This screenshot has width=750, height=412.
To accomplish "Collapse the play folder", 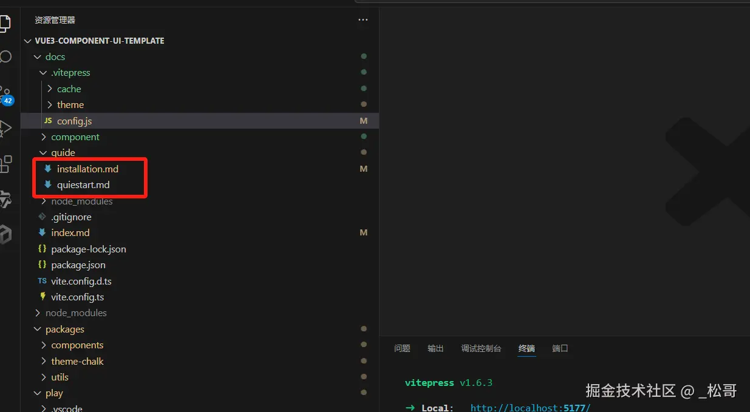I will coord(38,393).
